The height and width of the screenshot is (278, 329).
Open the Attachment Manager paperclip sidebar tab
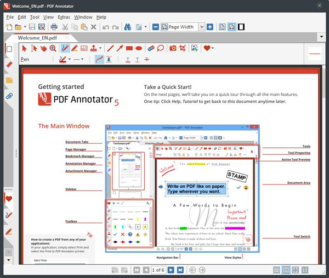9,96
